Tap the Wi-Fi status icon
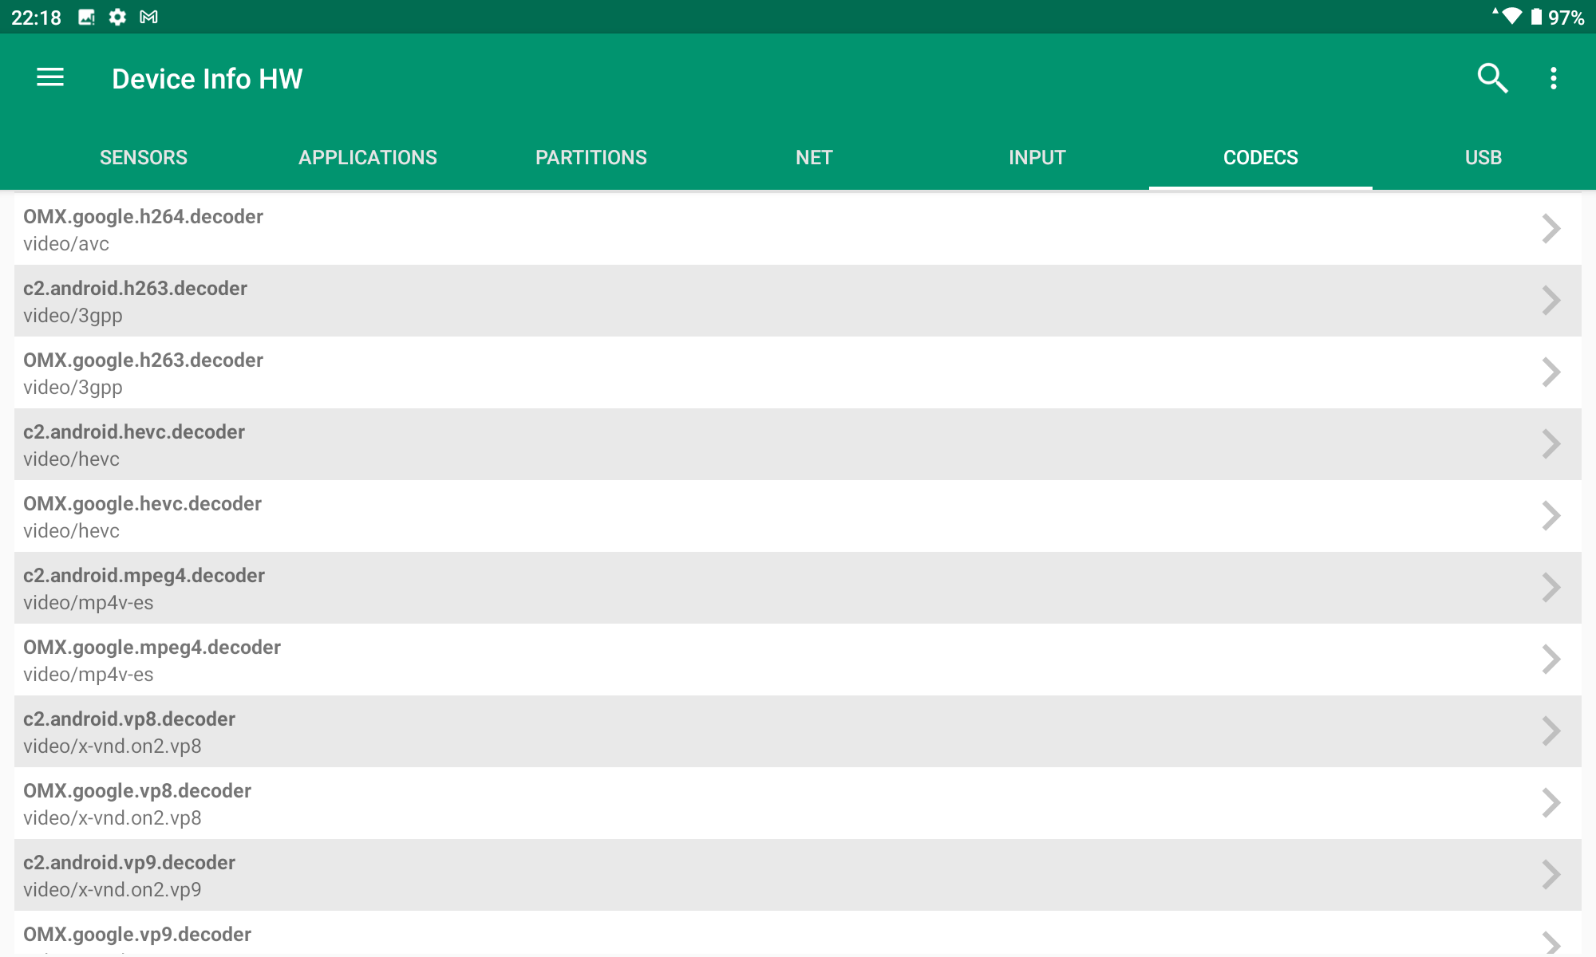1596x957 pixels. 1510,17
